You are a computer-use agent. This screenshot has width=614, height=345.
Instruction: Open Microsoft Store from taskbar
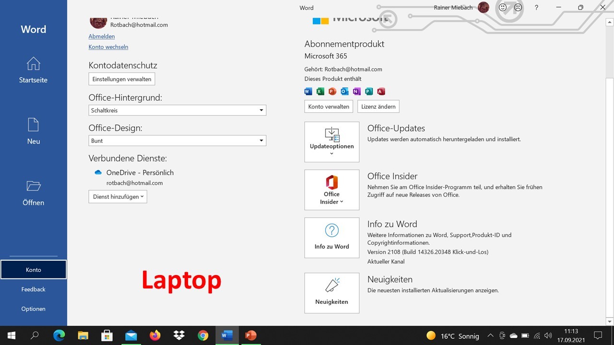107,335
